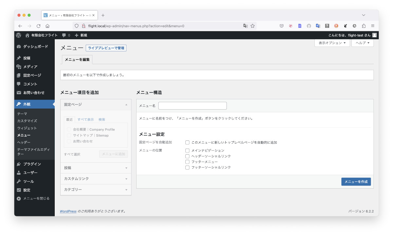
Task: Focus the メニュー名 text field
Action: 193,106
